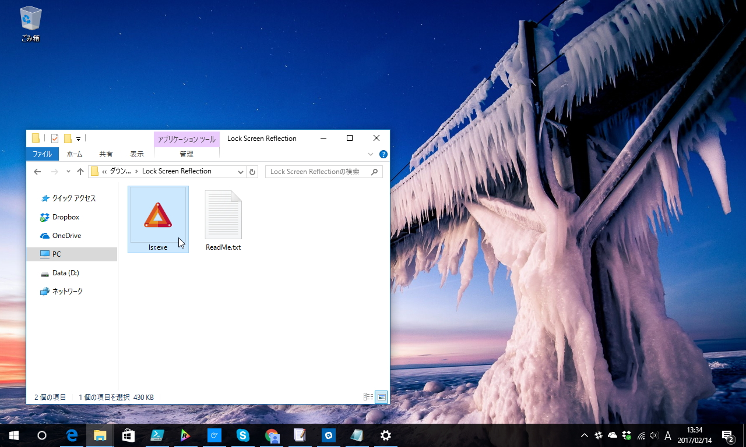Open the 管理 (Manage) ribbon tab
Screen dimensions: 746x447
click(186, 154)
